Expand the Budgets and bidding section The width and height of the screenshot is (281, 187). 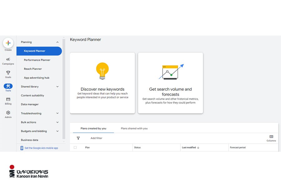[57, 131]
